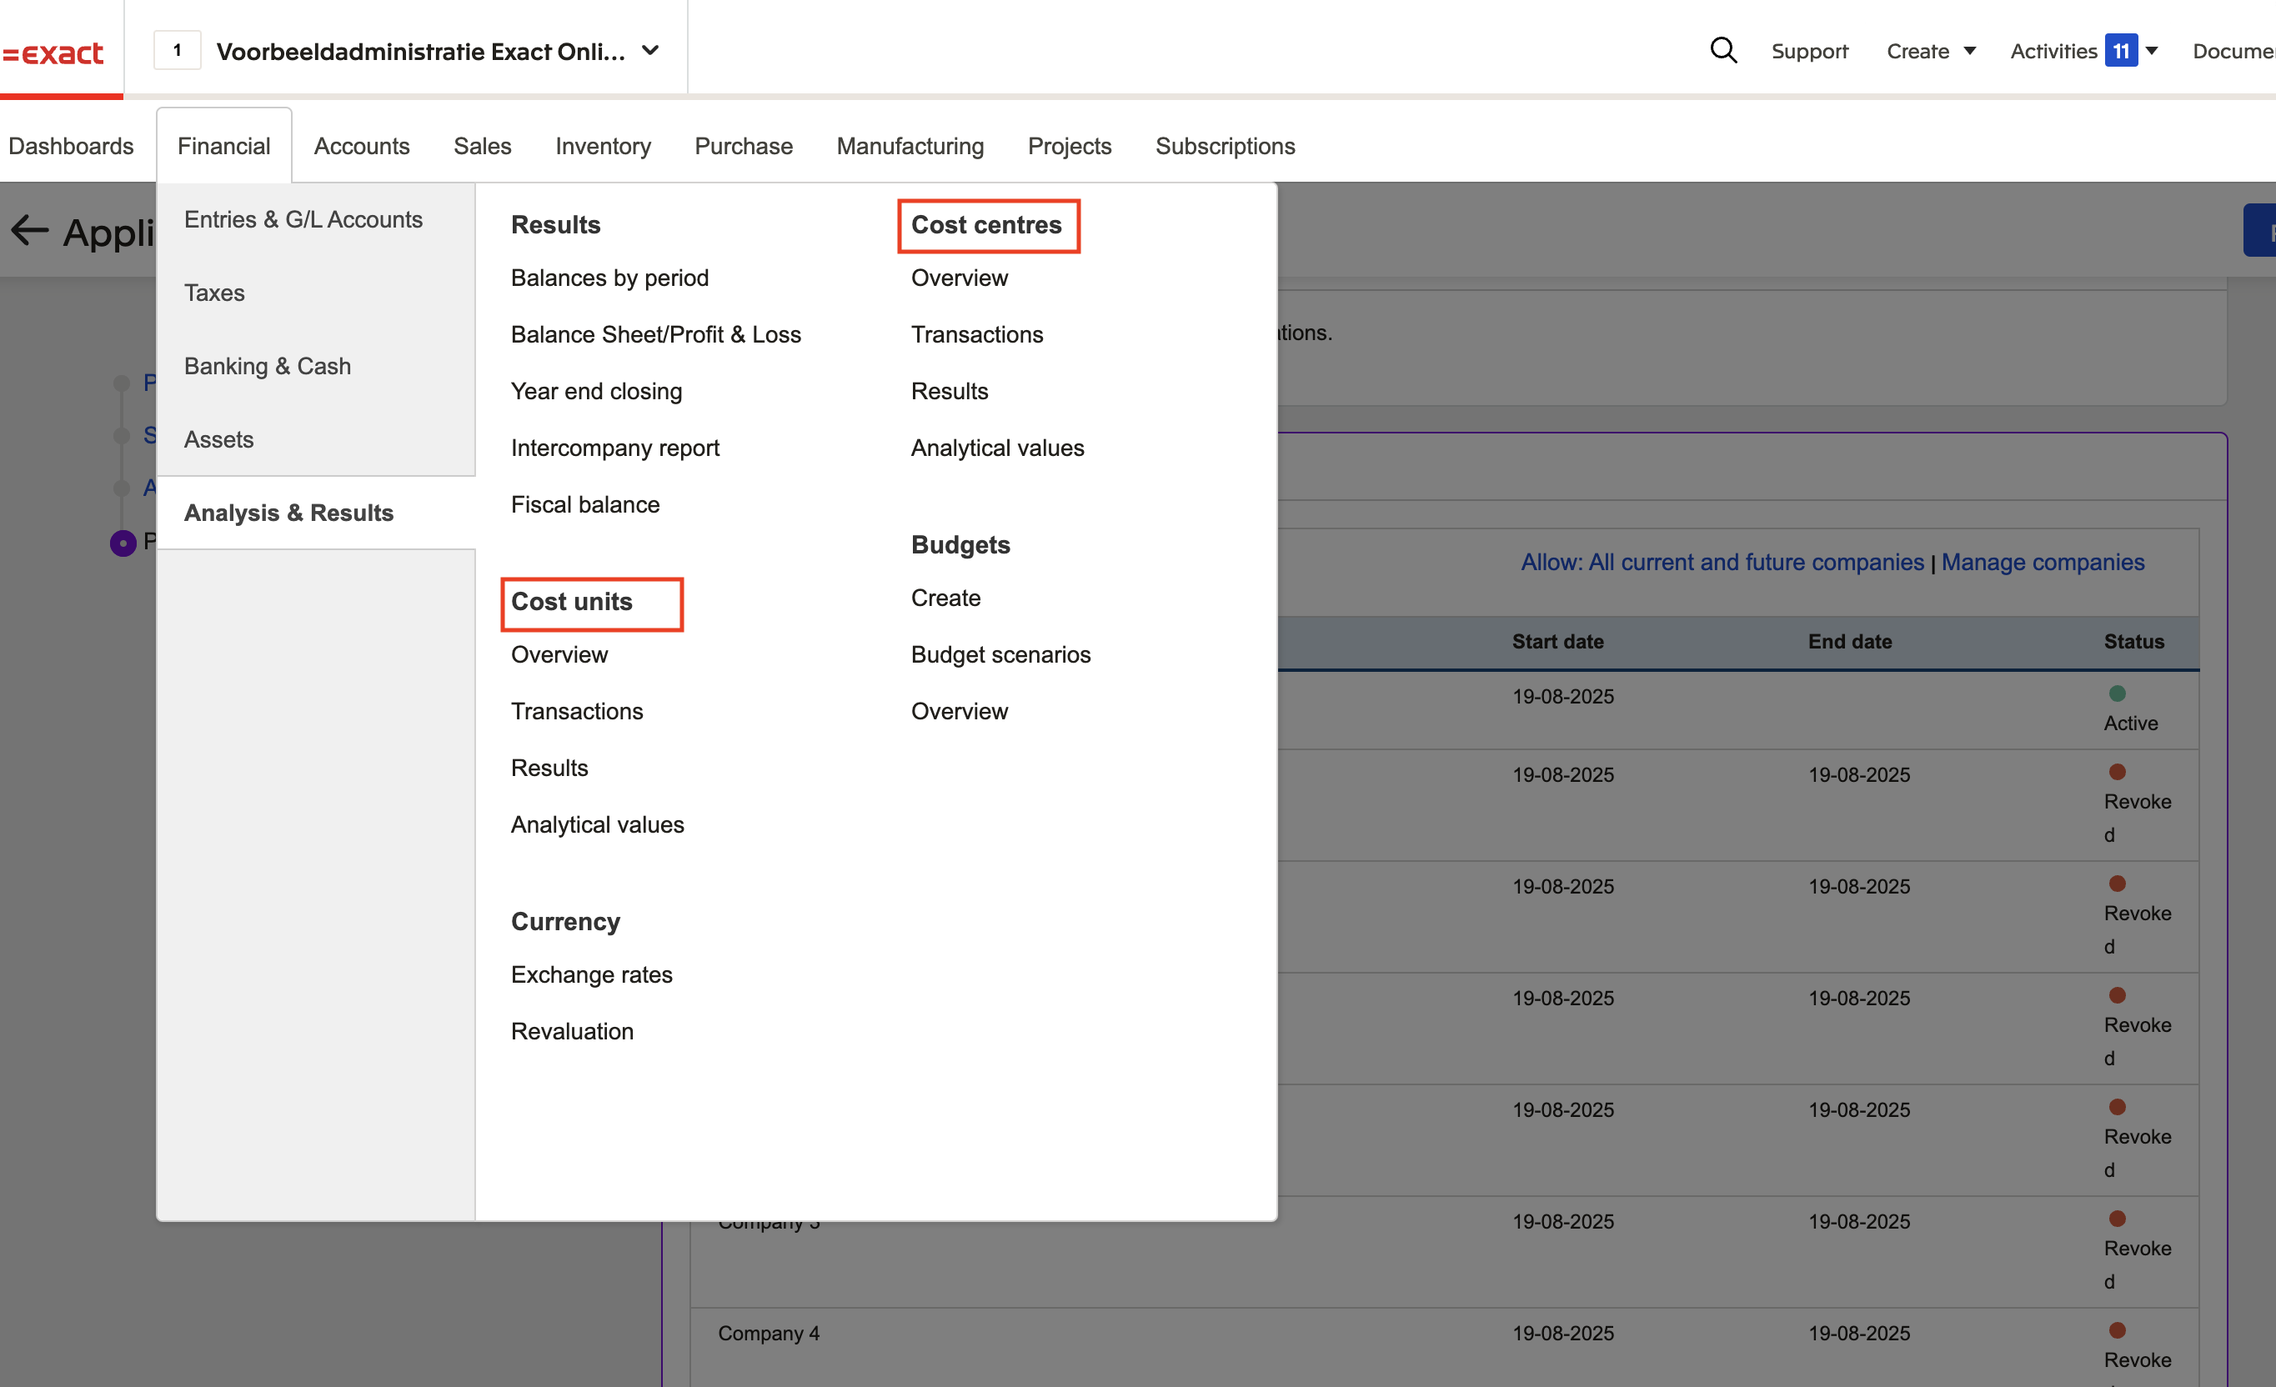
Task: Click the back arrow icon
Action: coord(29,230)
